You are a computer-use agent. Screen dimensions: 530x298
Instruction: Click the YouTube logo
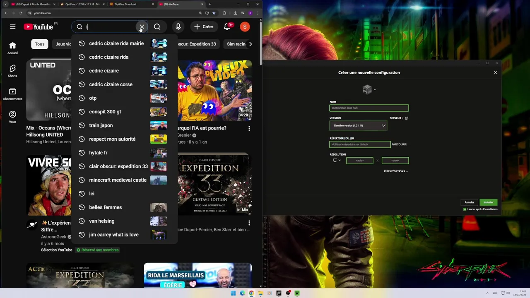[x=38, y=27]
